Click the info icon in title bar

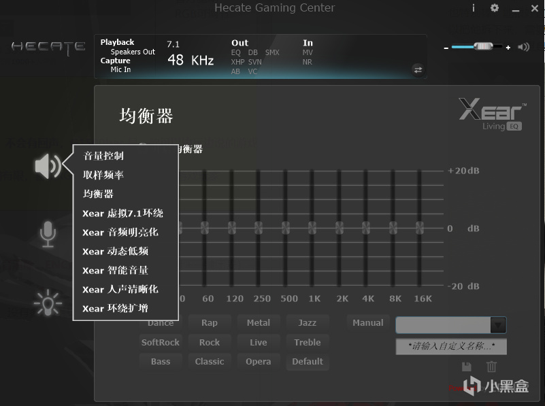tap(474, 8)
